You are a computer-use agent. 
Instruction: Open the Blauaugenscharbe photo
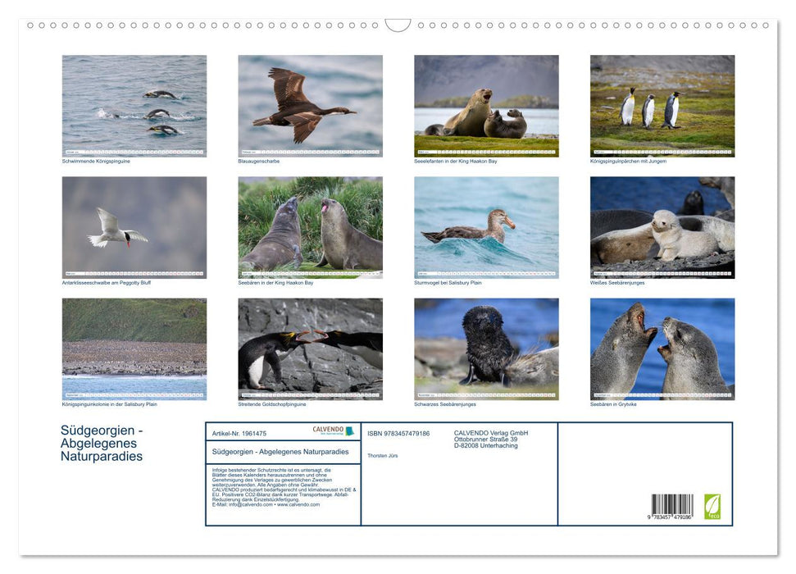coord(310,104)
